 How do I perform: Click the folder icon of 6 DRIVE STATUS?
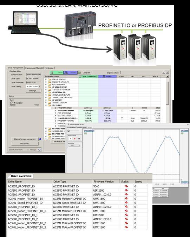pyautogui.click(x=49, y=79)
